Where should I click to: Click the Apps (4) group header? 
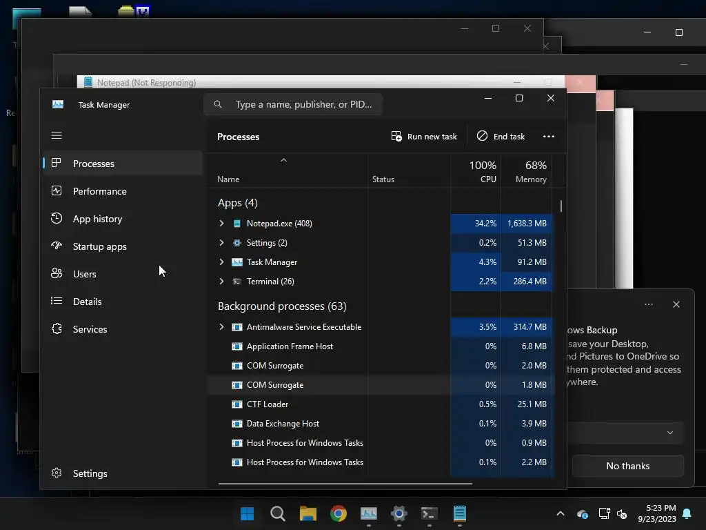238,203
